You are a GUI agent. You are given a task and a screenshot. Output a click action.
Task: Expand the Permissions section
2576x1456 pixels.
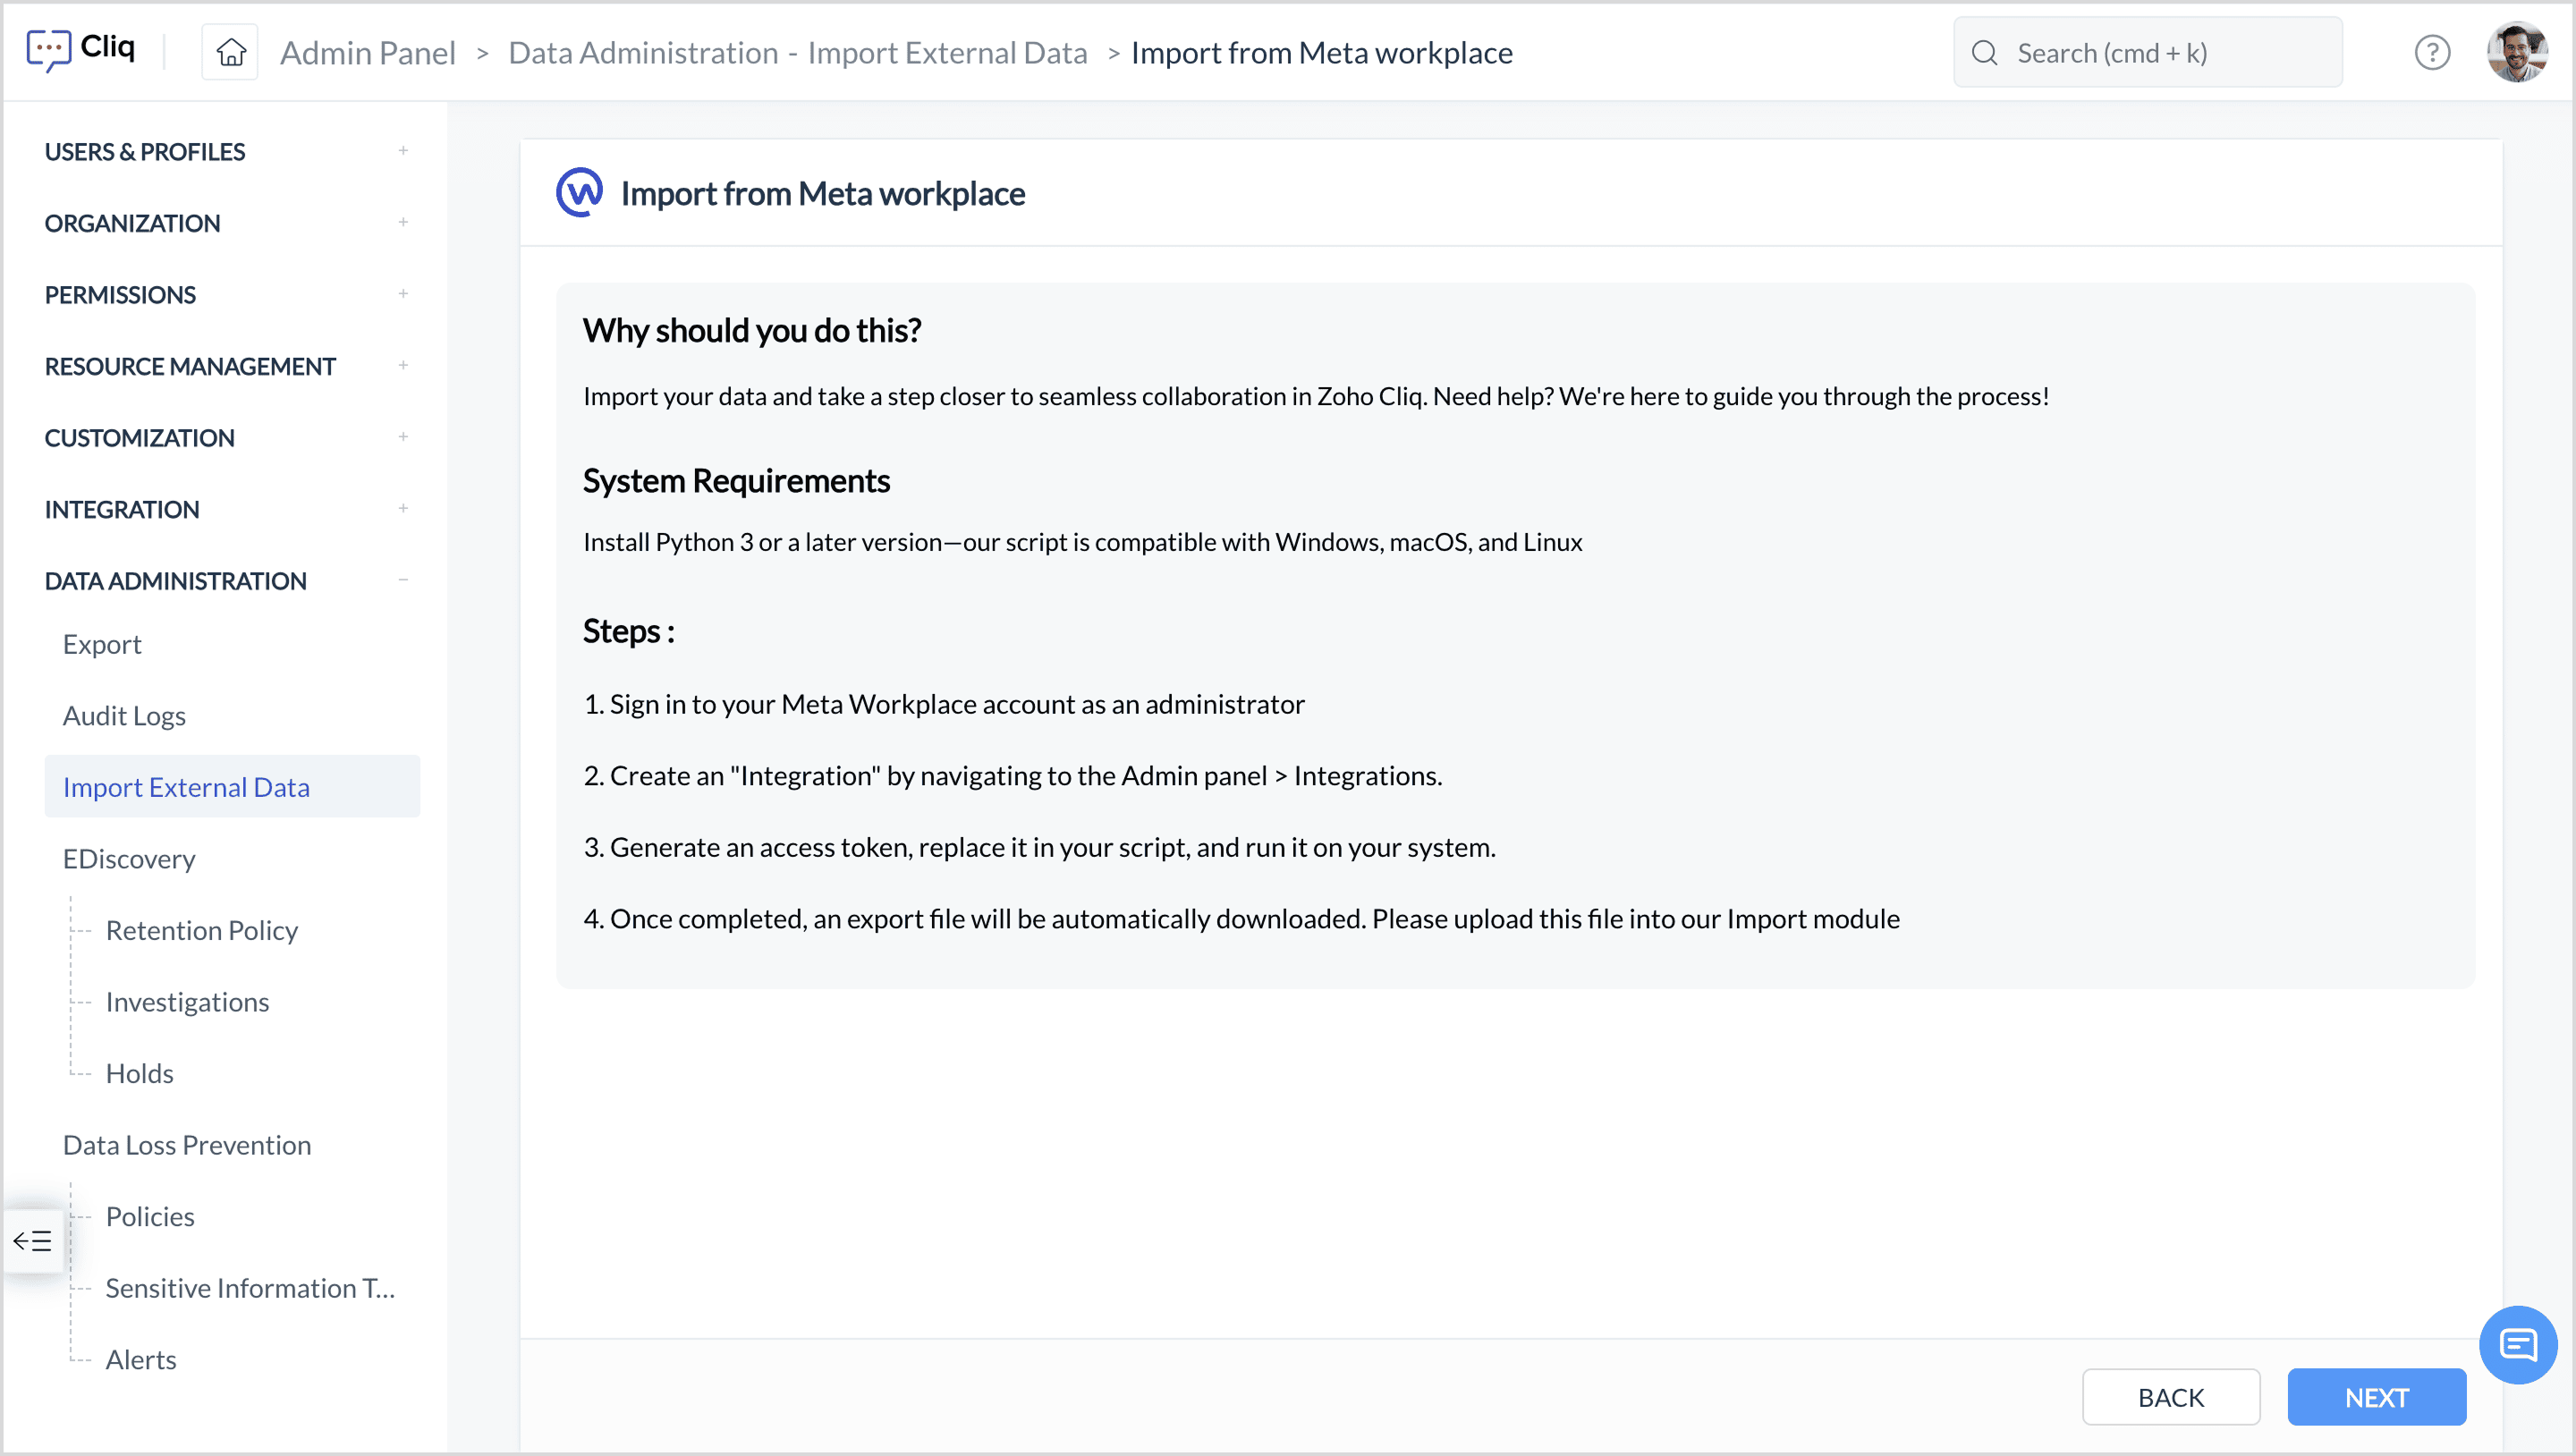pyautogui.click(x=403, y=294)
